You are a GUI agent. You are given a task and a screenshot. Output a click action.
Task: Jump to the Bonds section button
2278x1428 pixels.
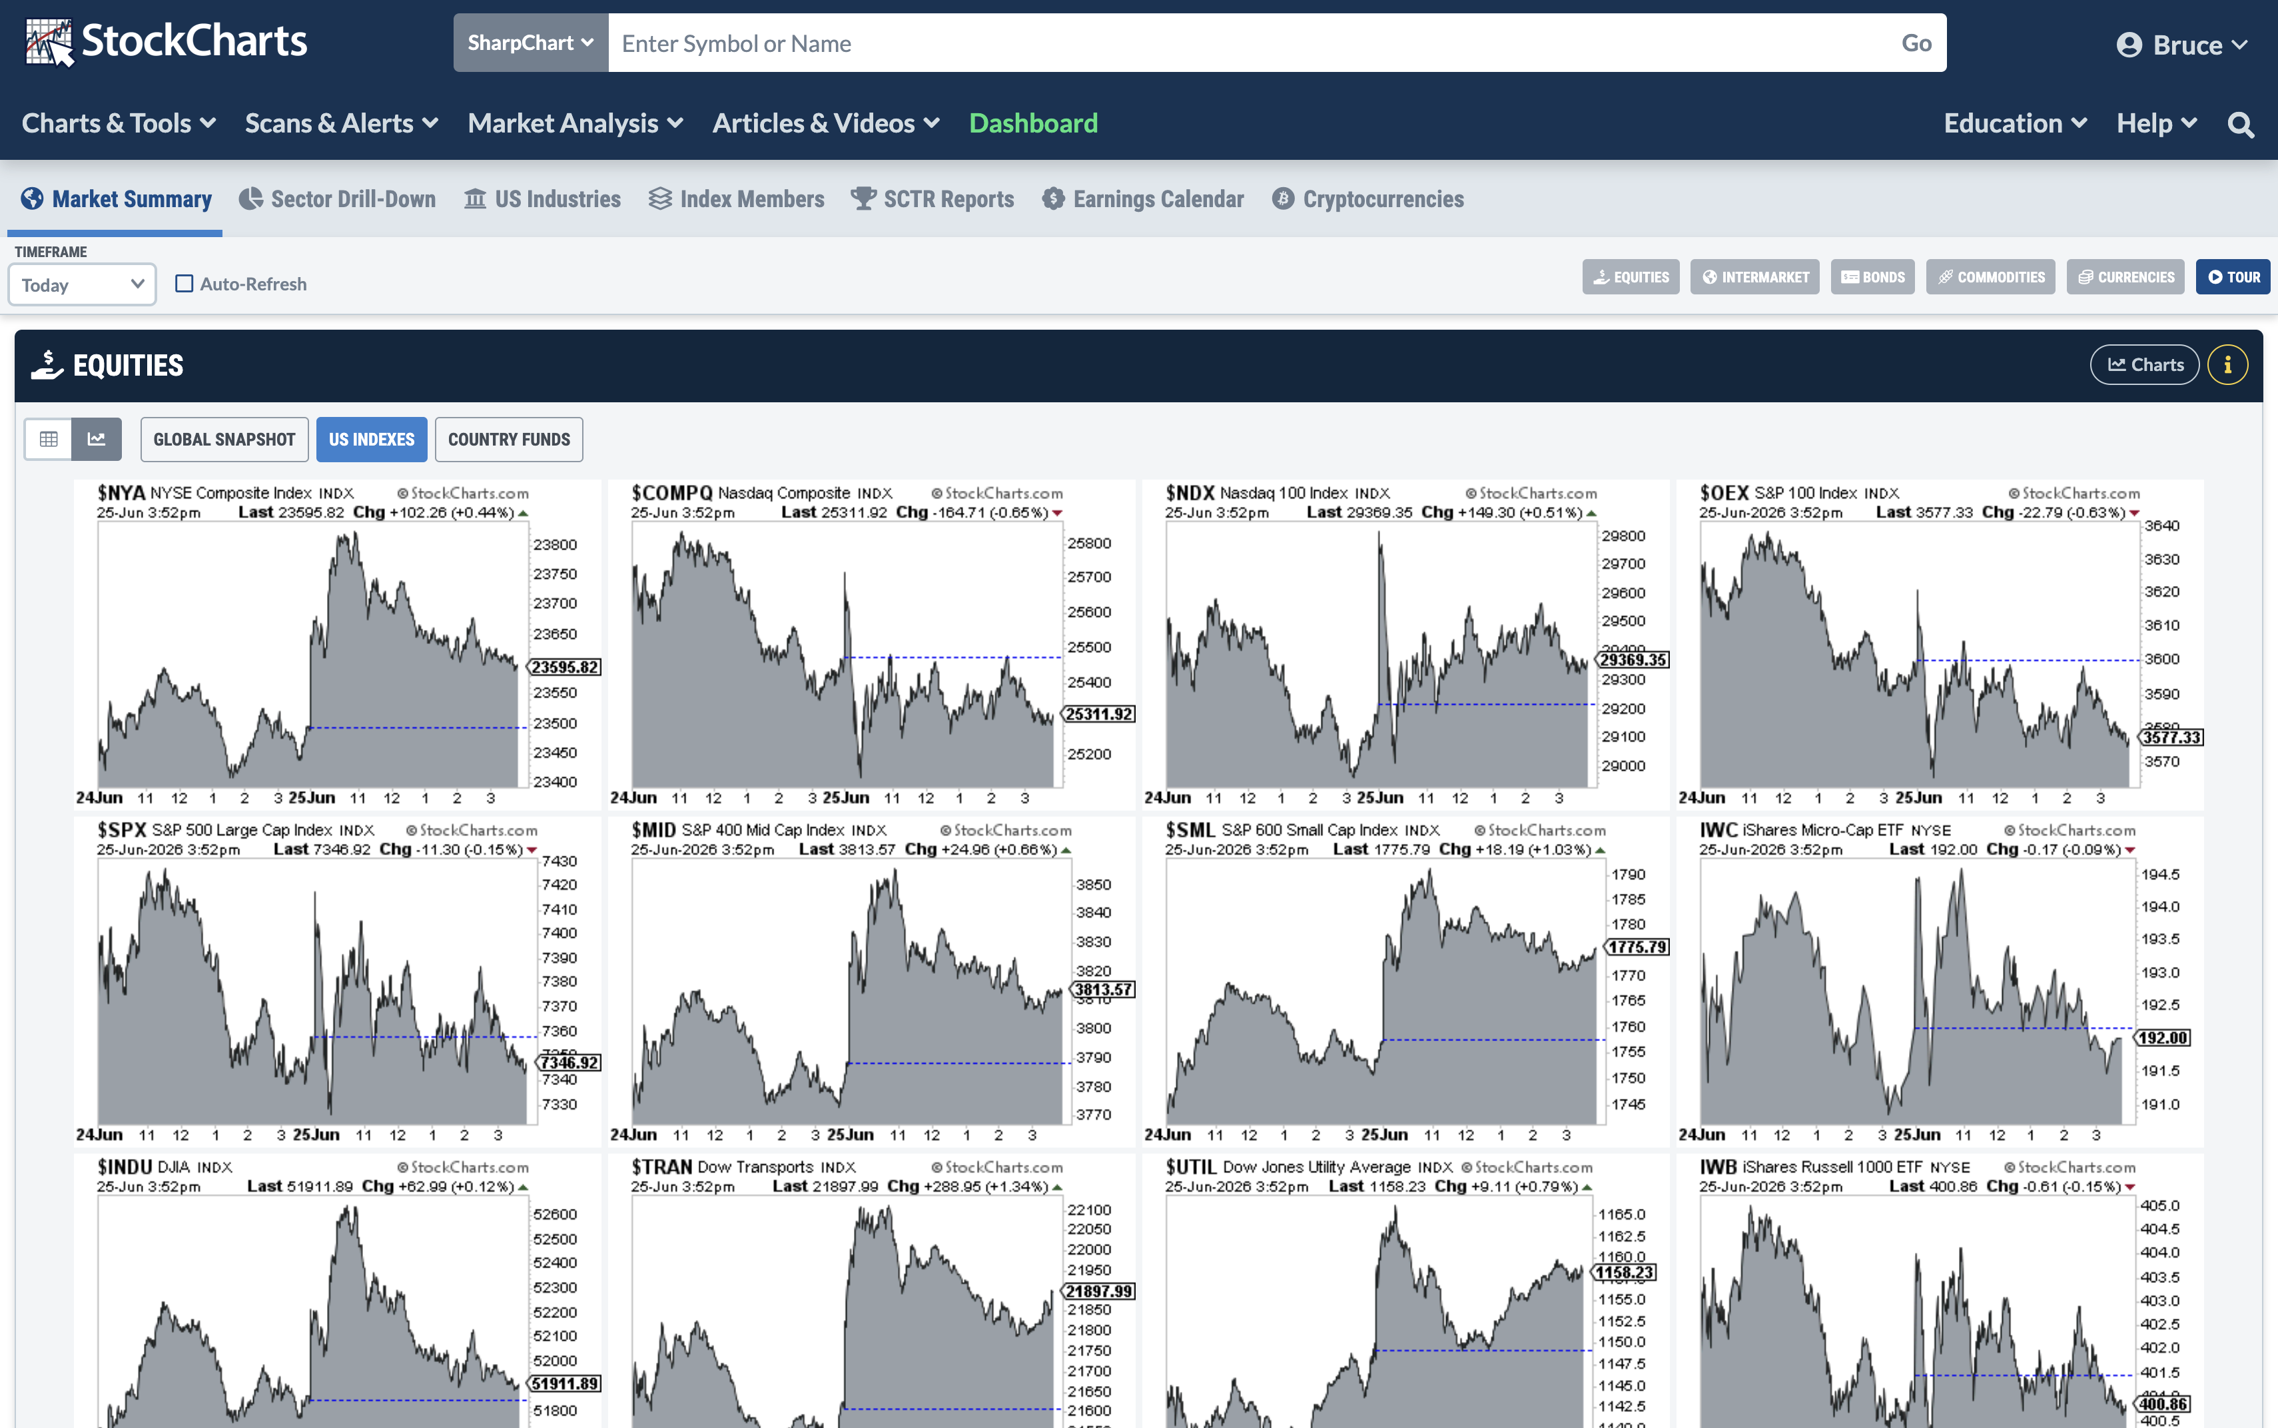1873,276
